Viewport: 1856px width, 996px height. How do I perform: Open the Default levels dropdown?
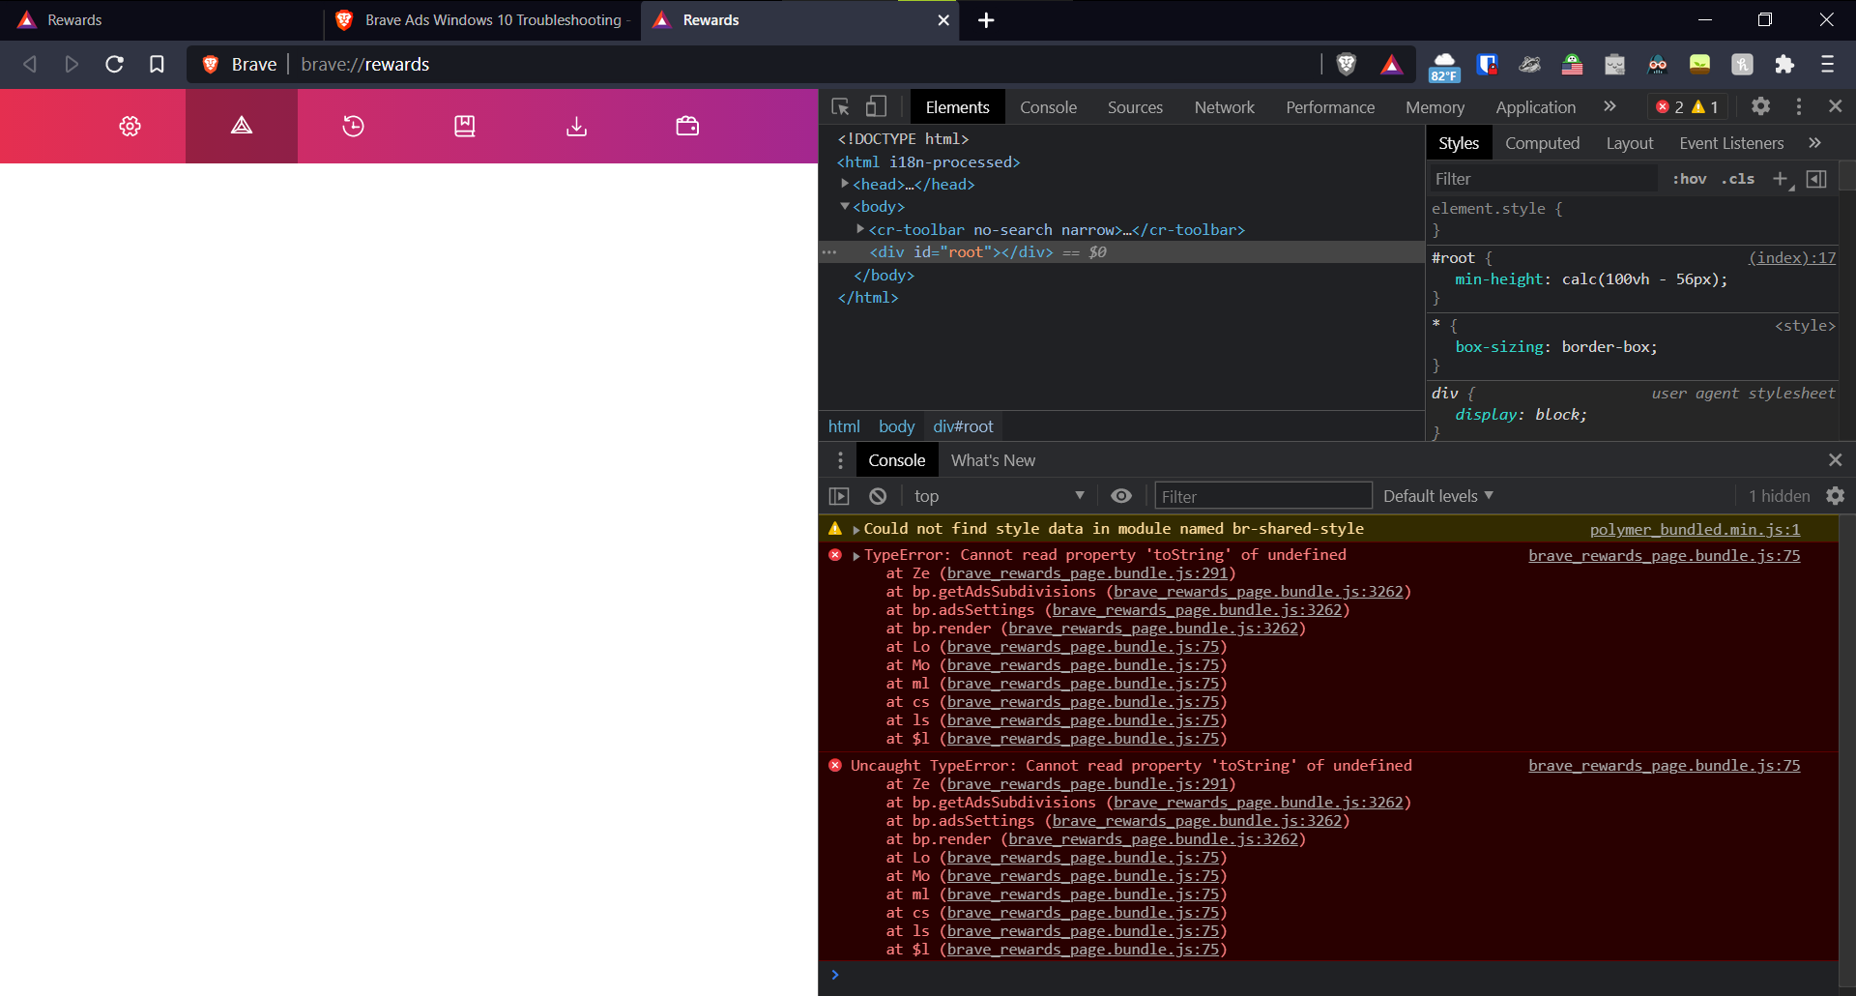[1437, 496]
